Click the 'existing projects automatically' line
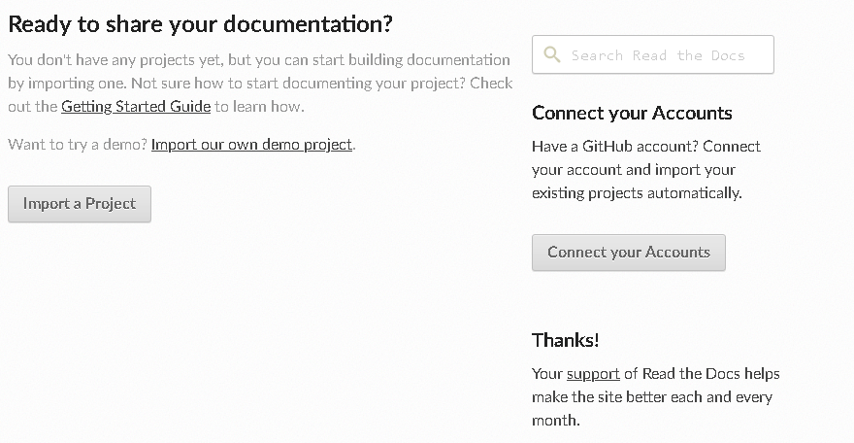This screenshot has width=854, height=443. (637, 193)
